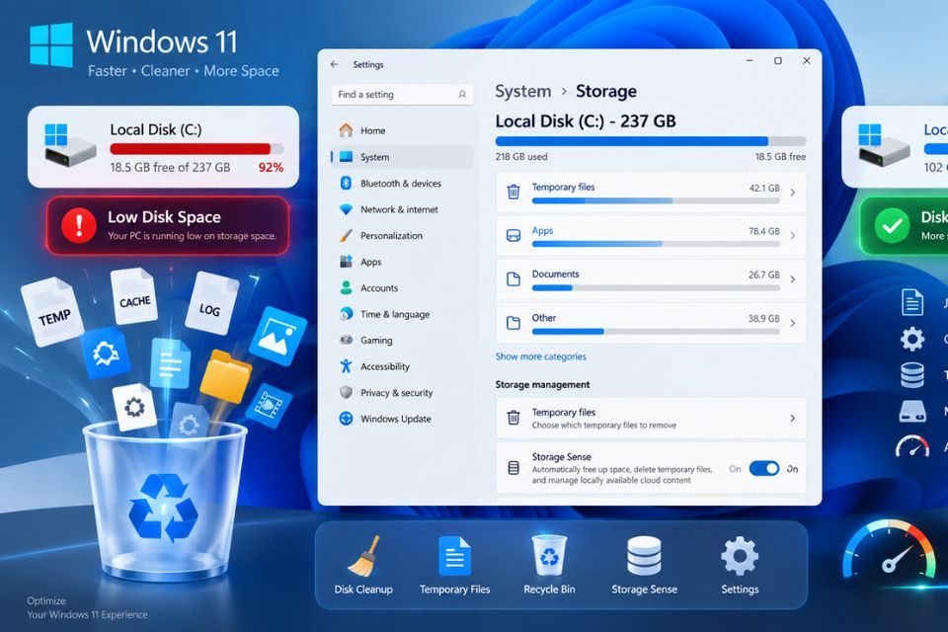The width and height of the screenshot is (948, 632).
Task: Open Storage Sense in bottom dock
Action: [644, 565]
